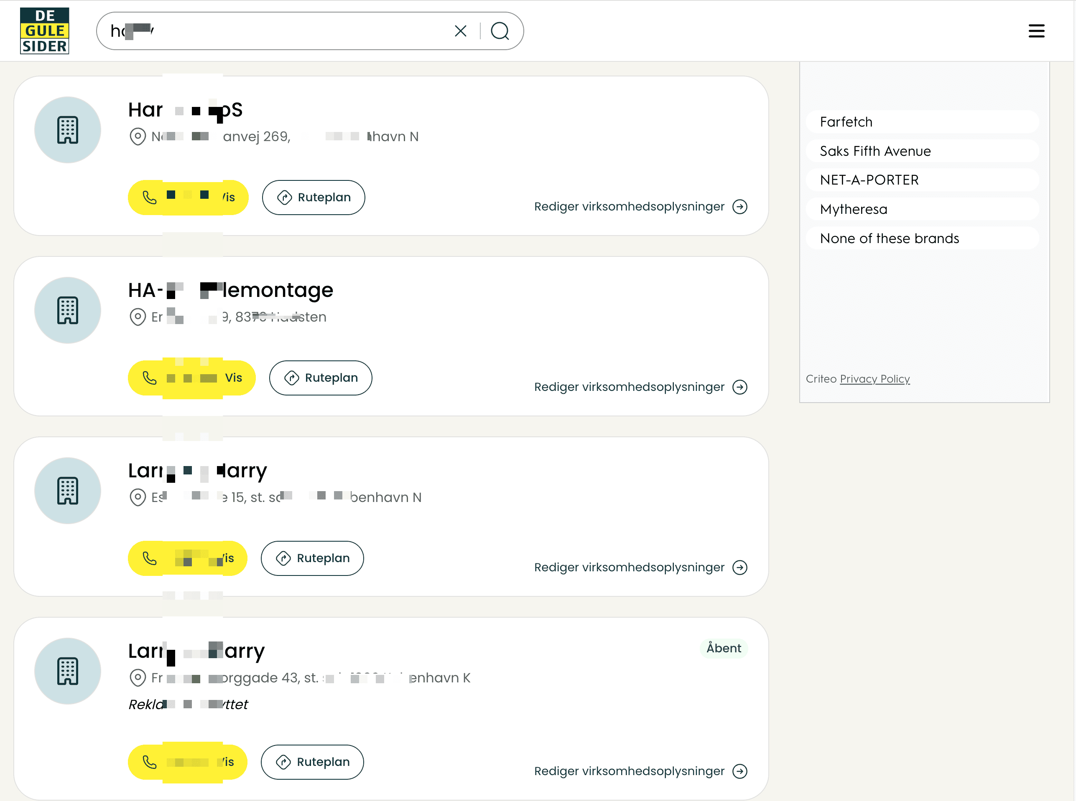Click building icon of first listing
The width and height of the screenshot is (1076, 801).
tap(67, 130)
